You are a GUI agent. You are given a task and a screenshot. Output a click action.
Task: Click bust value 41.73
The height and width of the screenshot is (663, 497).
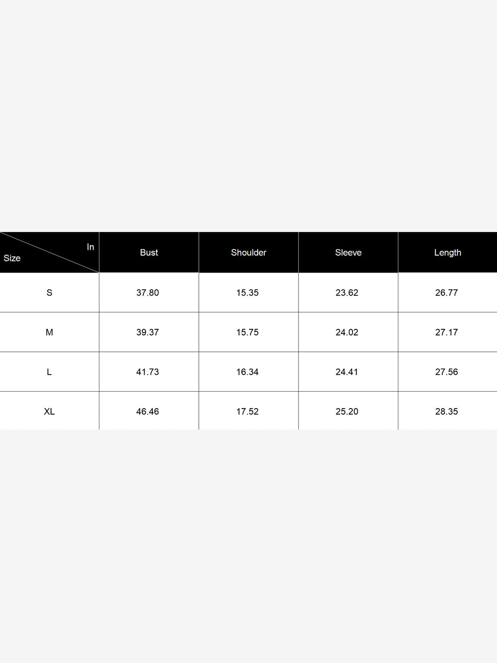(x=148, y=372)
